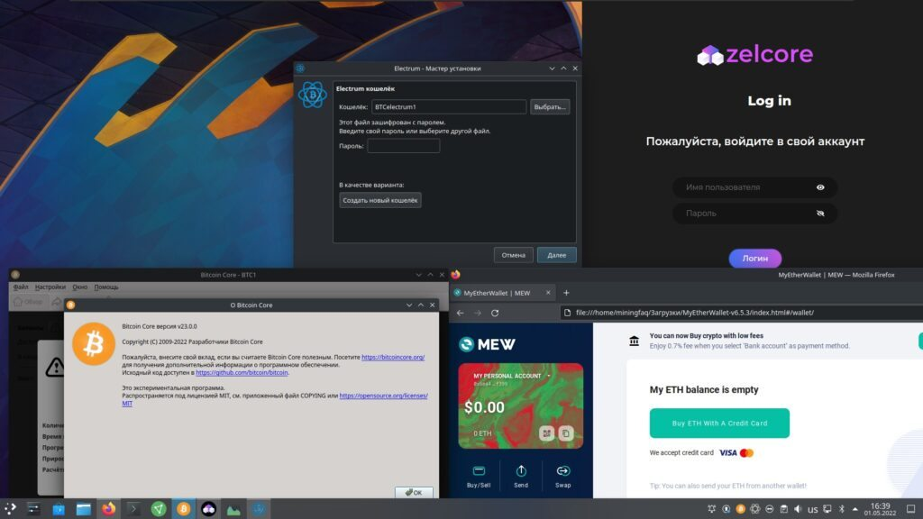The width and height of the screenshot is (923, 519).
Task: Click OK in the About Bitcoin Core dialog
Action: coord(414,492)
